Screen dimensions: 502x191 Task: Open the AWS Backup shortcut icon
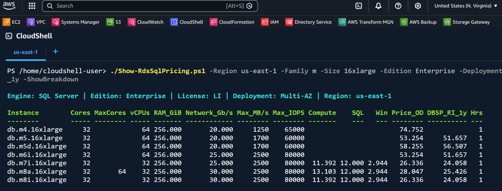click(404, 22)
